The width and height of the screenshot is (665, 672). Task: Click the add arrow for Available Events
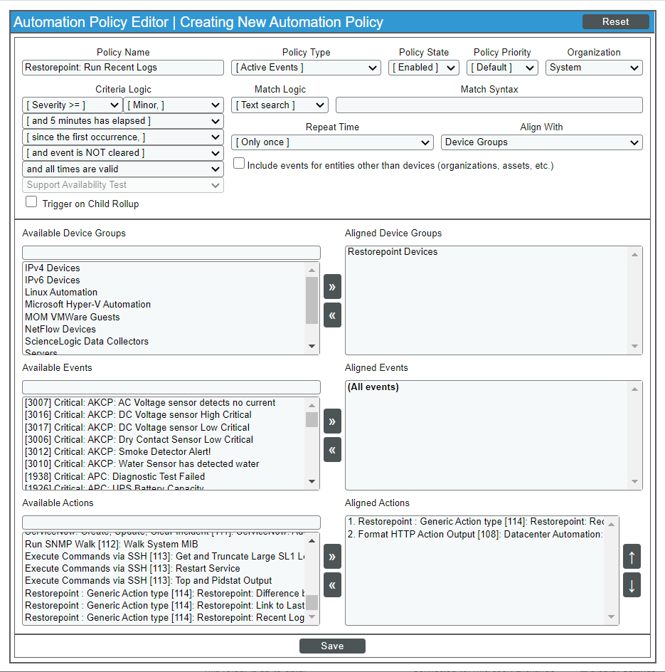[332, 421]
